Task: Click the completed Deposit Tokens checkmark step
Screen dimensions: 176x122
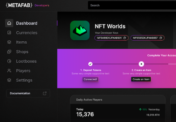Action: click(x=90, y=64)
